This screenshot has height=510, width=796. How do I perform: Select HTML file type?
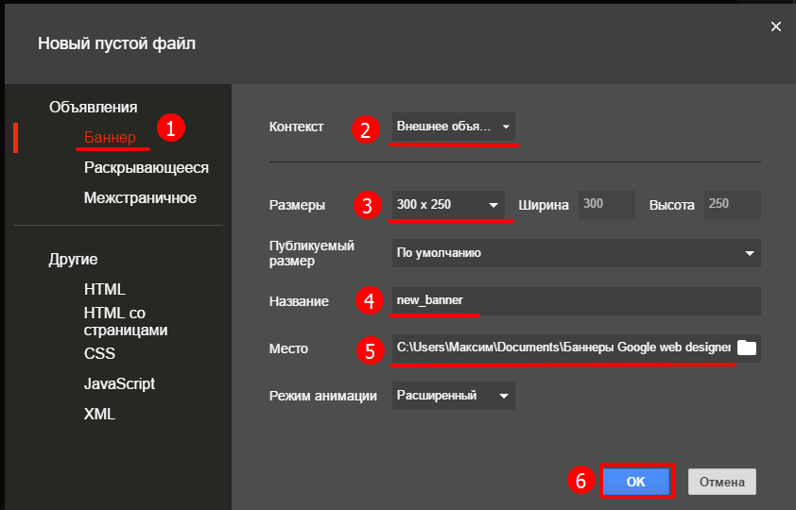(x=104, y=289)
